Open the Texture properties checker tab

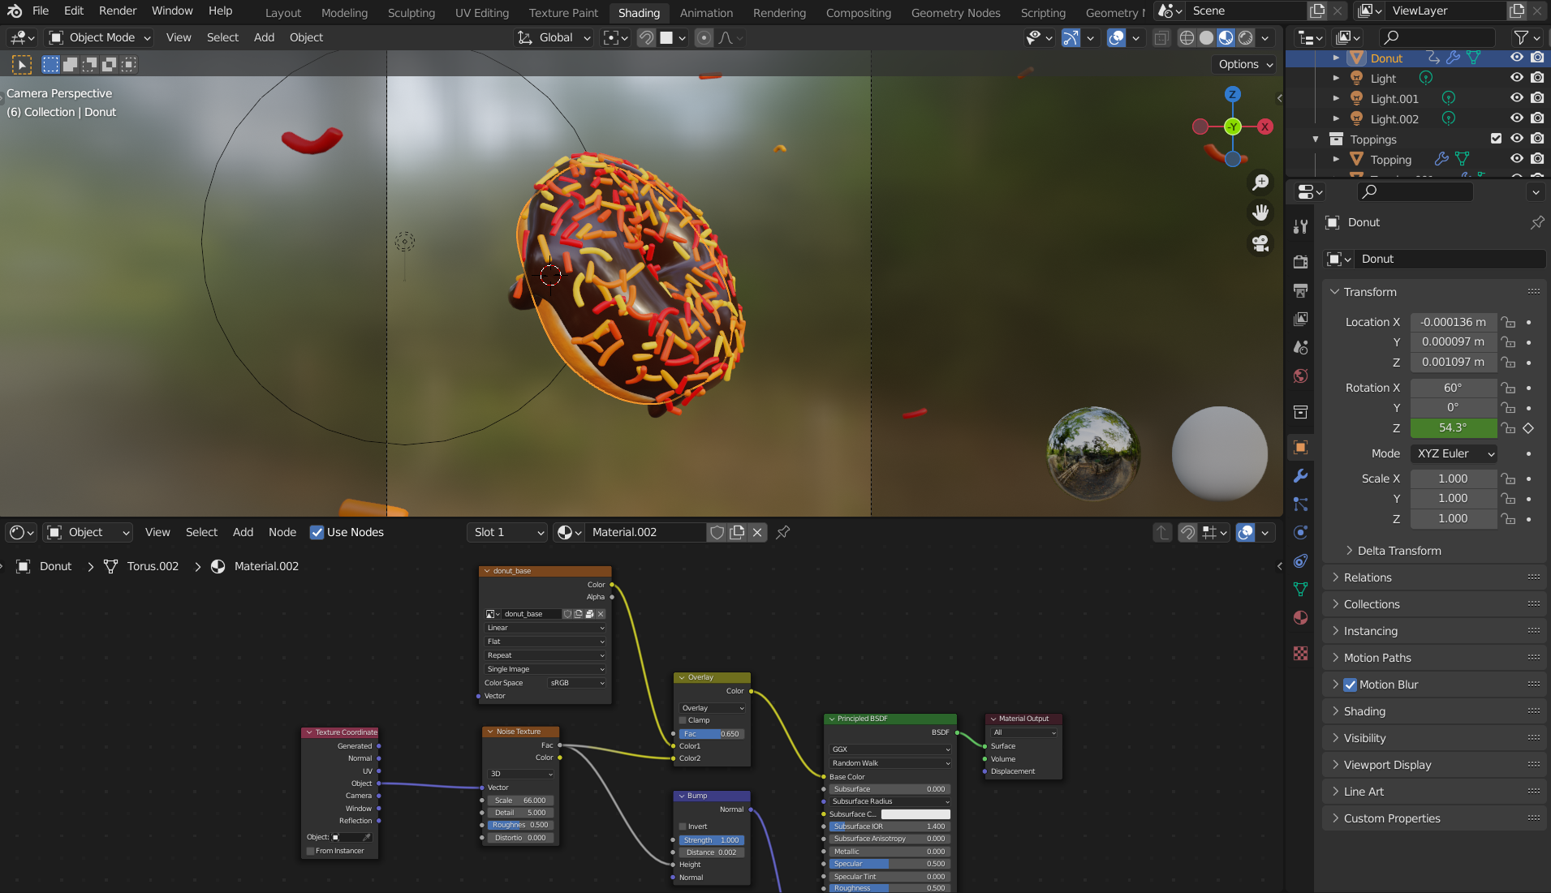tap(1300, 653)
